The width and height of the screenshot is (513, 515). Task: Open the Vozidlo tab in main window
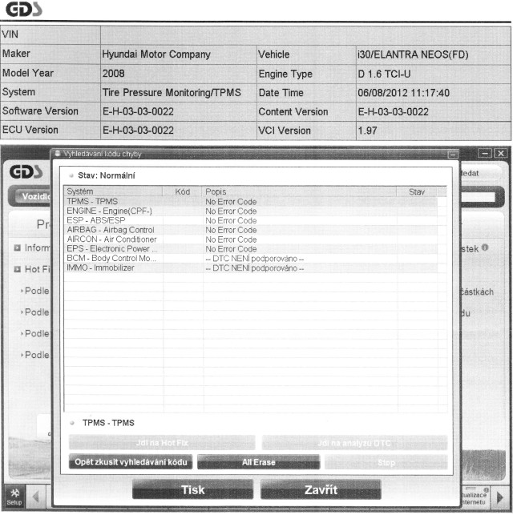(x=33, y=196)
